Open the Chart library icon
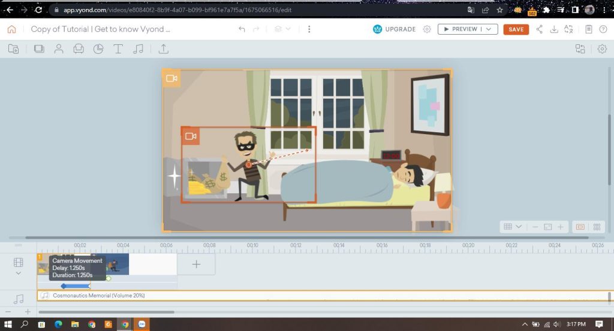Viewport: 614px width, 331px height. 98,49
